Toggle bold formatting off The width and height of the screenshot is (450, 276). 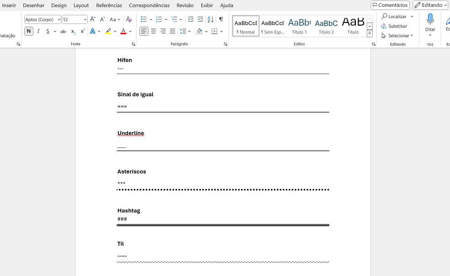pyautogui.click(x=29, y=31)
